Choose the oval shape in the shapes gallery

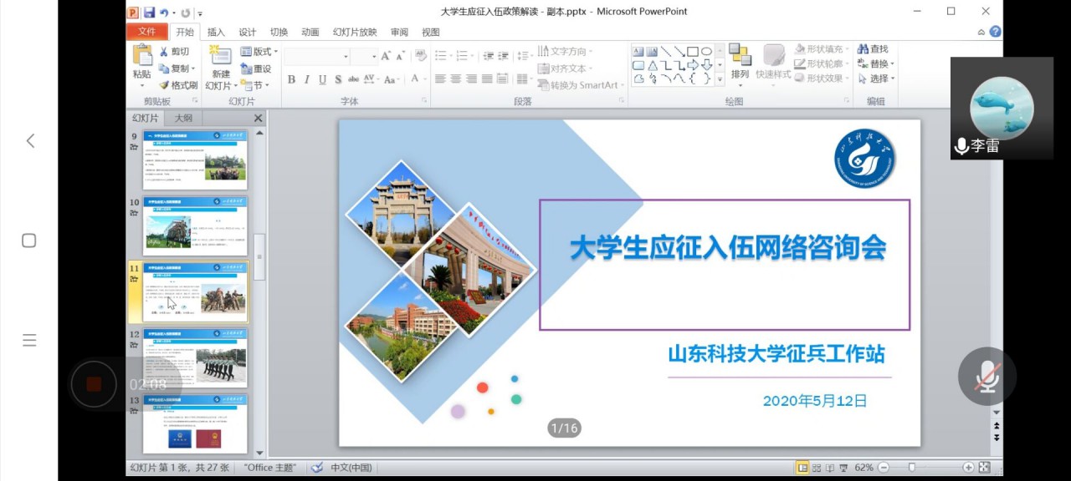pyautogui.click(x=706, y=52)
